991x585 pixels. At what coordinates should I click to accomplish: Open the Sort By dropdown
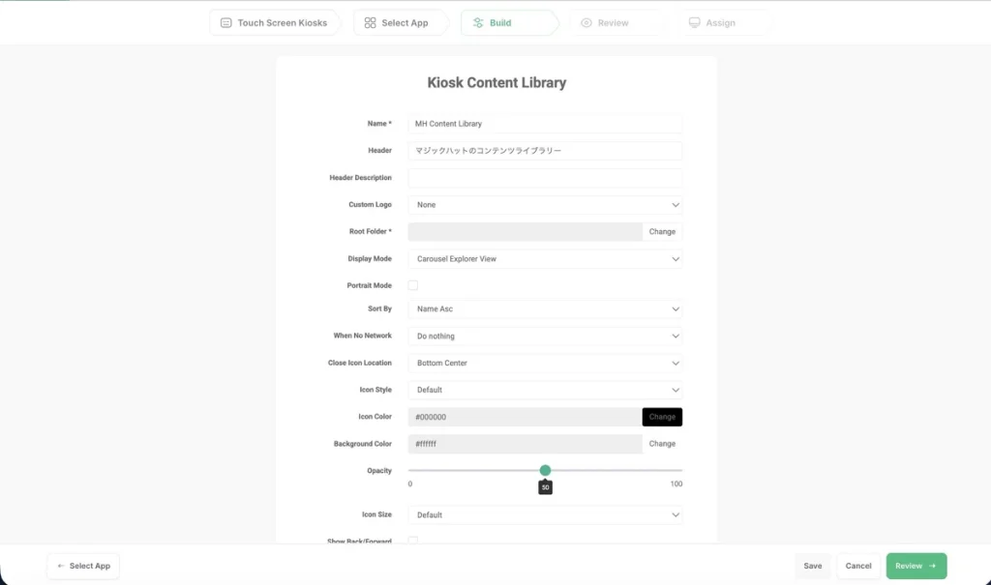click(x=545, y=309)
